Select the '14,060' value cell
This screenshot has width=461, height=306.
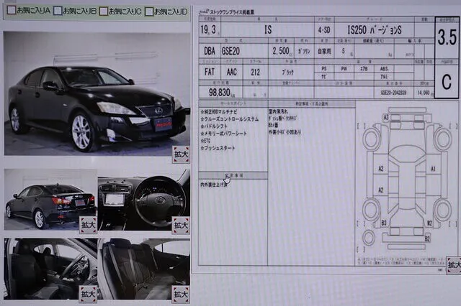[424, 93]
